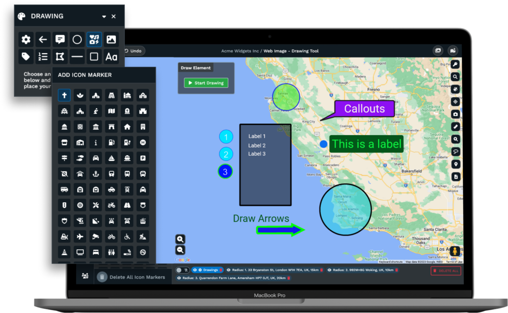Select the Aa text tool

(111, 57)
